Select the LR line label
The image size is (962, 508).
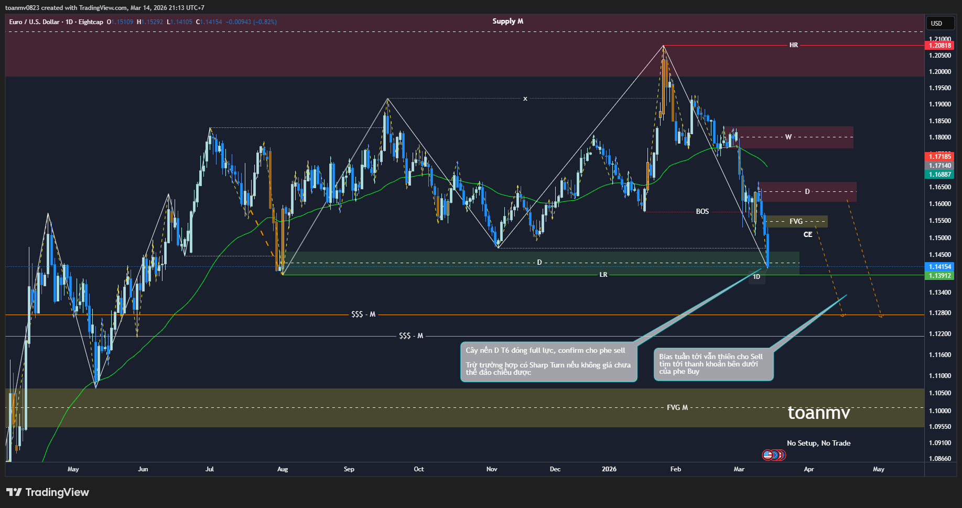tap(603, 275)
